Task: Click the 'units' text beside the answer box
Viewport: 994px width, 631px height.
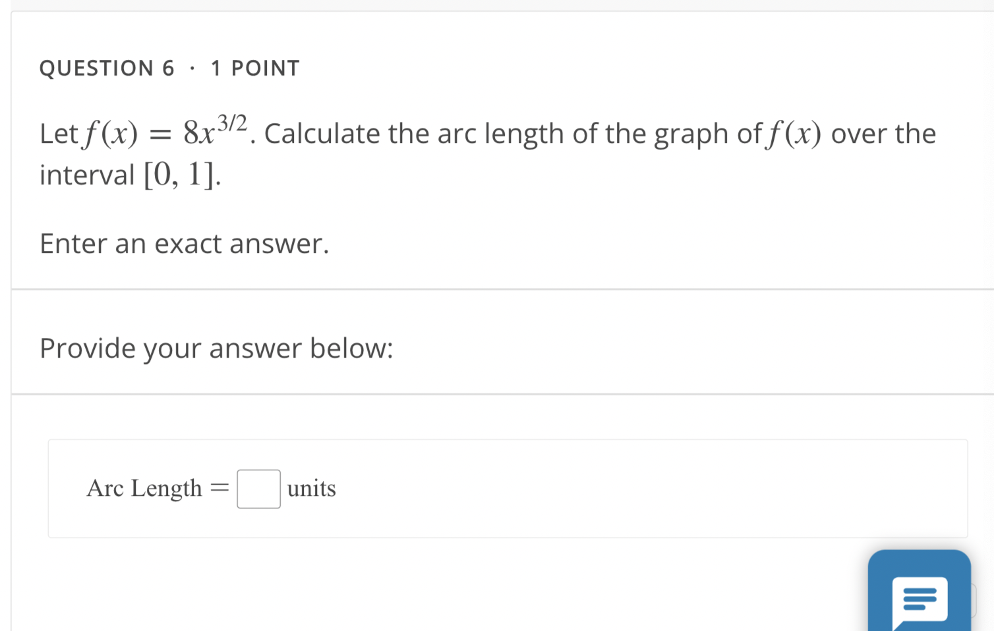Action: pos(310,489)
